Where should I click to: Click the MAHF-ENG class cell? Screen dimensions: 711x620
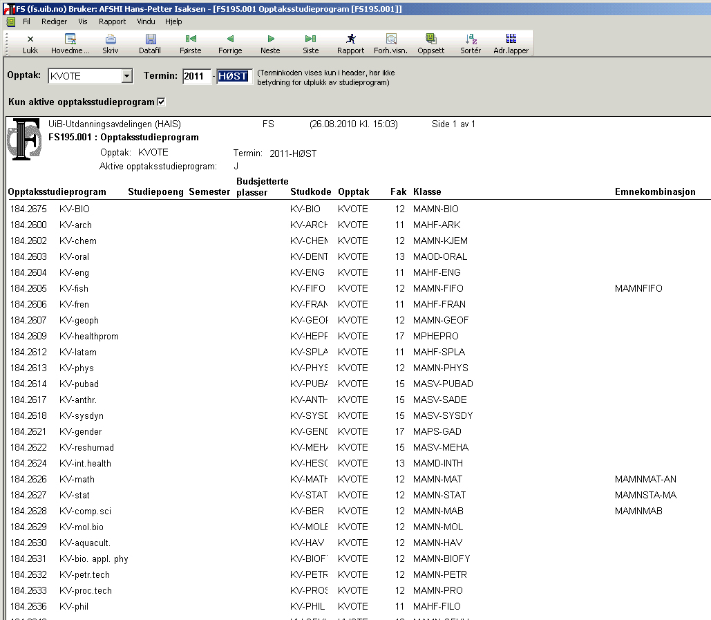(x=437, y=272)
